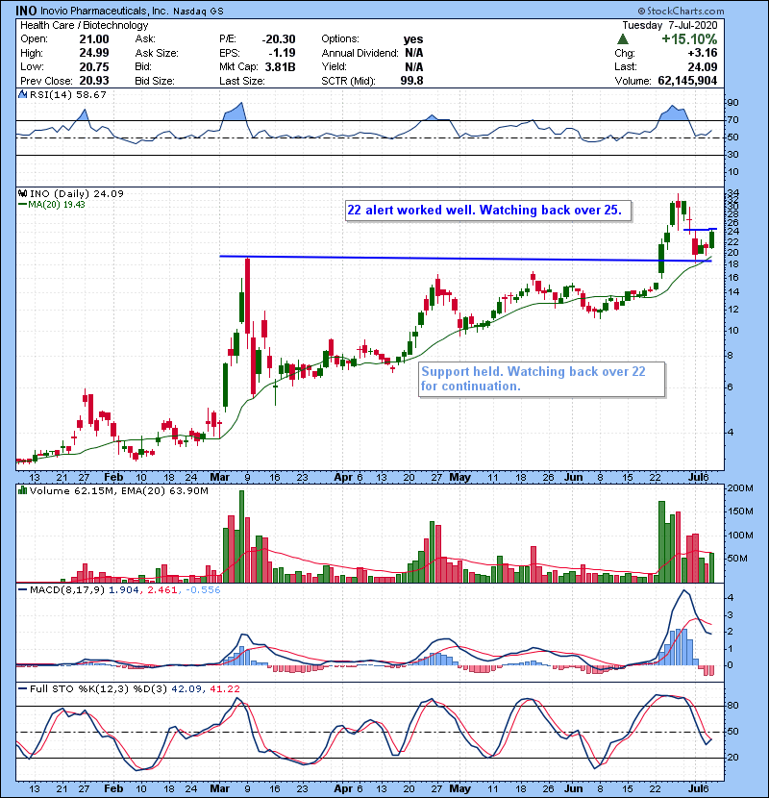Image resolution: width=769 pixels, height=798 pixels.
Task: Click the SCTR (Mid) value 99.8
Action: [411, 81]
